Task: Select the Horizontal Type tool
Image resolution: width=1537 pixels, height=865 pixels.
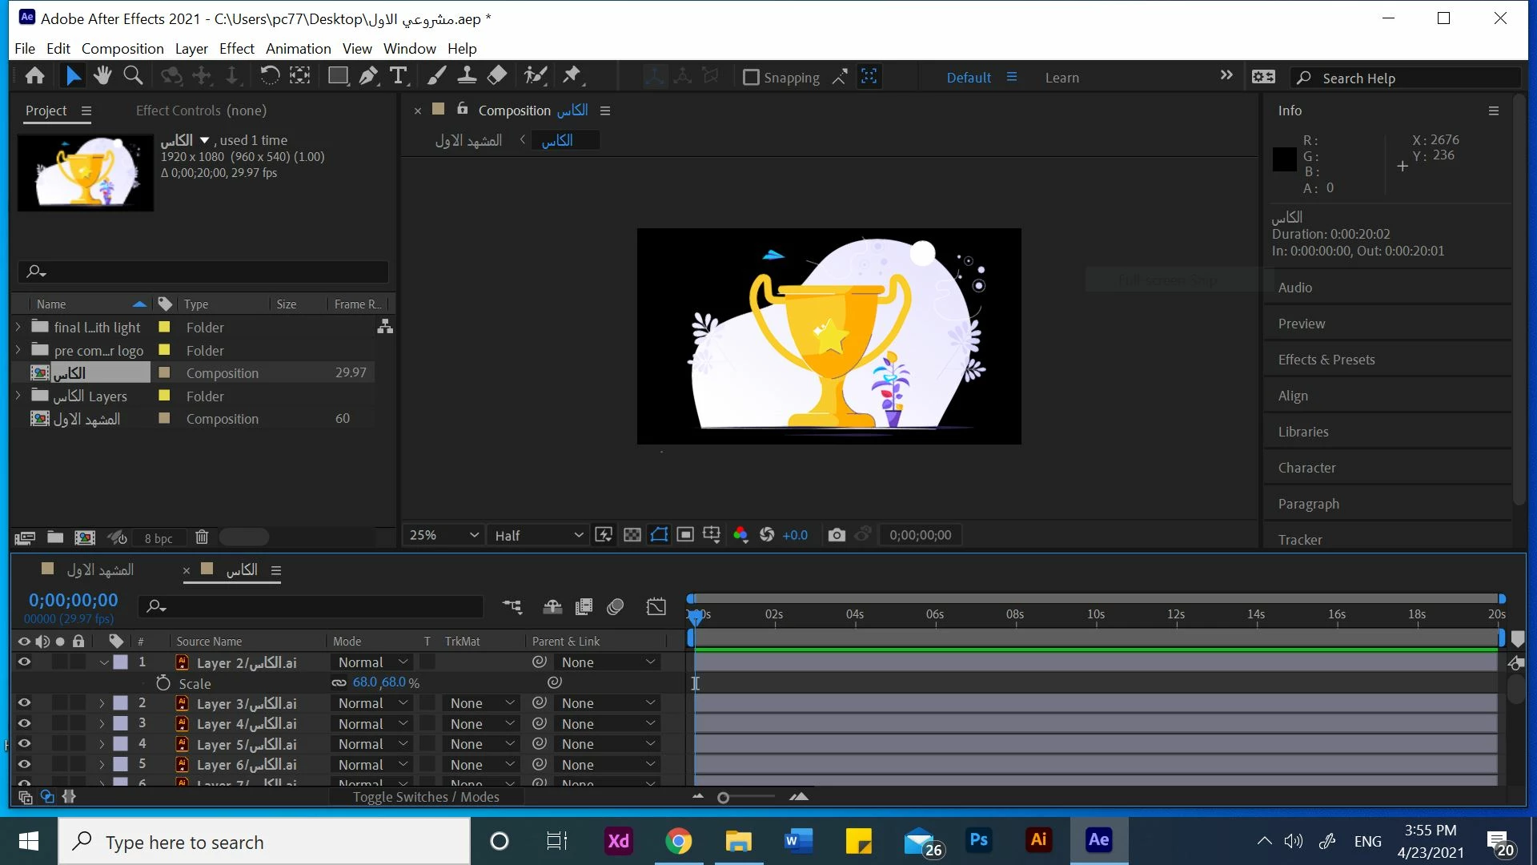Action: pos(398,76)
